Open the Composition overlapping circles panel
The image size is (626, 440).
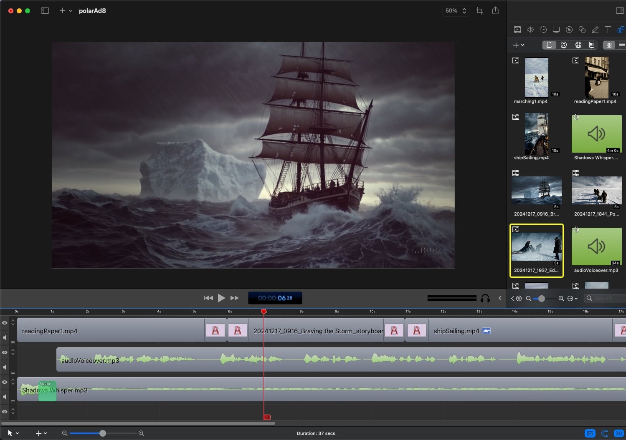582,30
